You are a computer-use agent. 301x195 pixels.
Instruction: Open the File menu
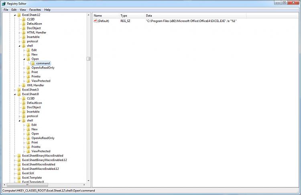6,10
